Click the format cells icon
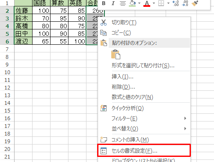Viewport: 214px width, 162px height. [104, 151]
